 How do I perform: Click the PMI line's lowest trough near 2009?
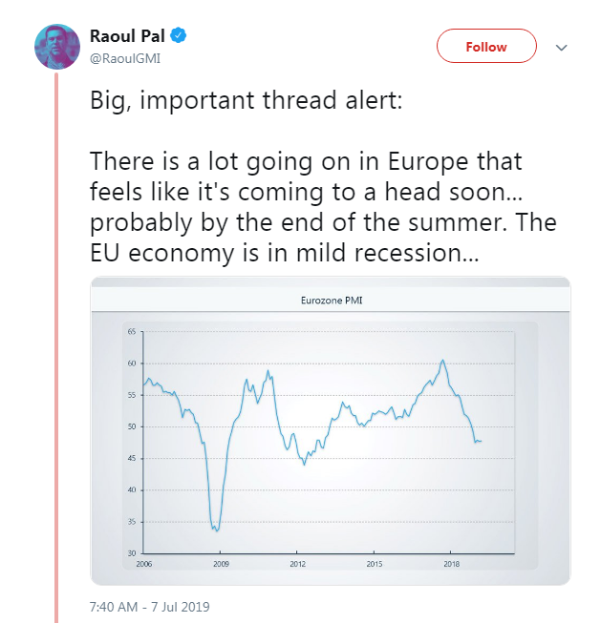218,530
